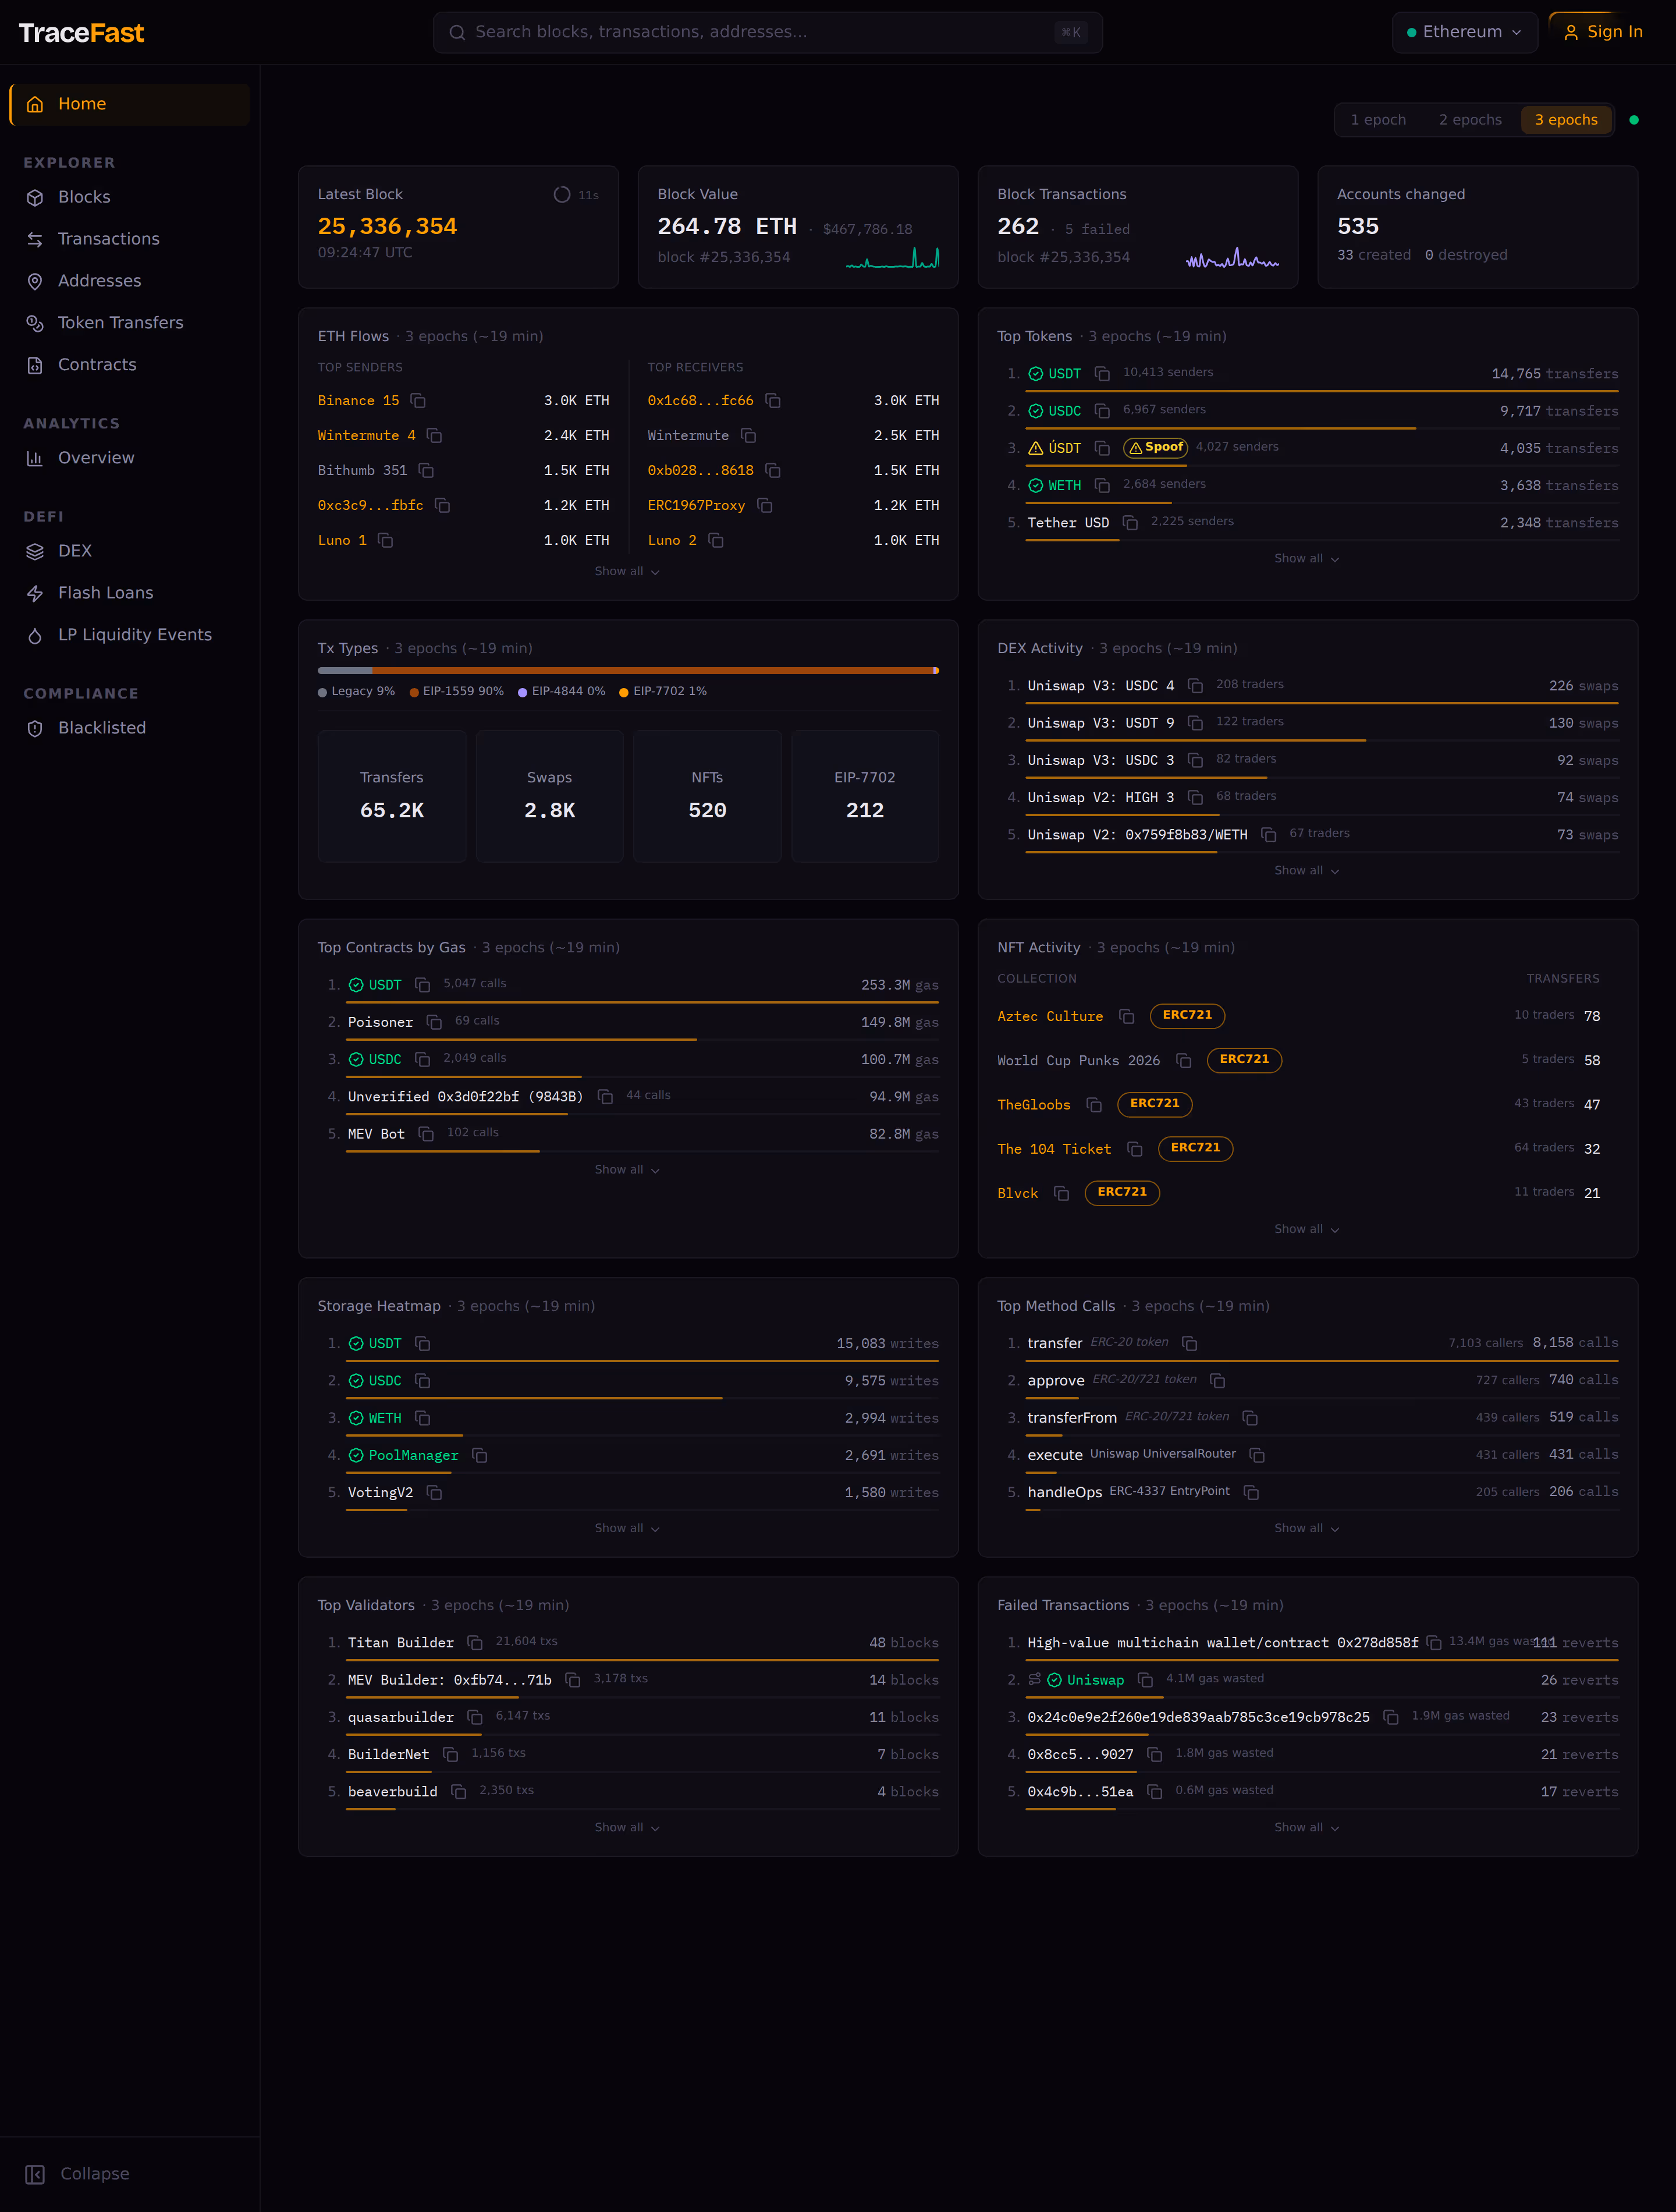Open the Uniswap entry in Failed Transactions
Image resolution: width=1676 pixels, height=2212 pixels.
click(x=1095, y=1681)
